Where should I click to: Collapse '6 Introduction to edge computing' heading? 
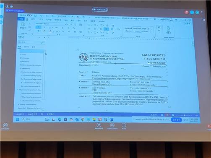tap(18, 72)
